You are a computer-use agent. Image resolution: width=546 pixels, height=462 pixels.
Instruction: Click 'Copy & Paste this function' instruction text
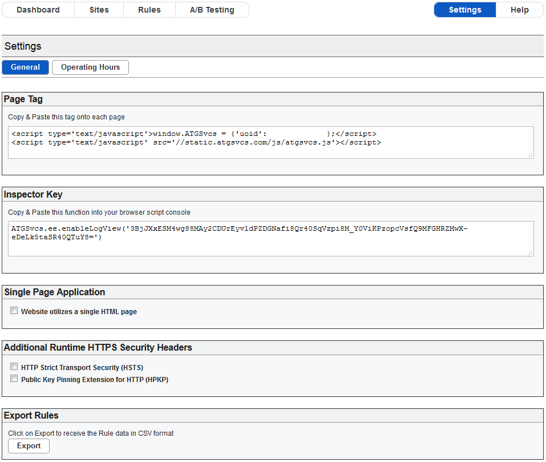coord(99,212)
